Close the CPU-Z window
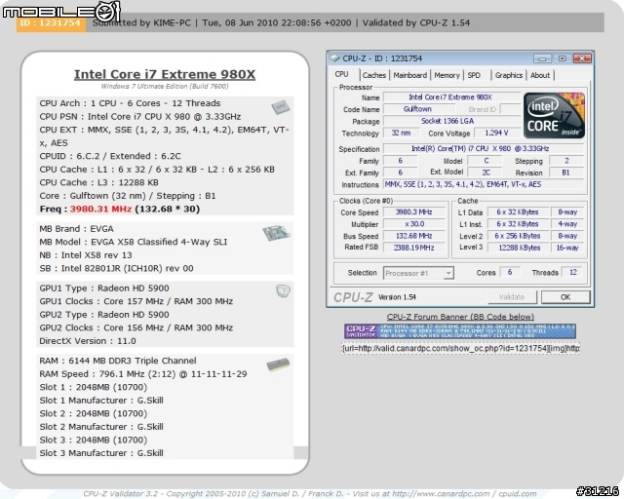The image size is (624, 499). coord(582,58)
